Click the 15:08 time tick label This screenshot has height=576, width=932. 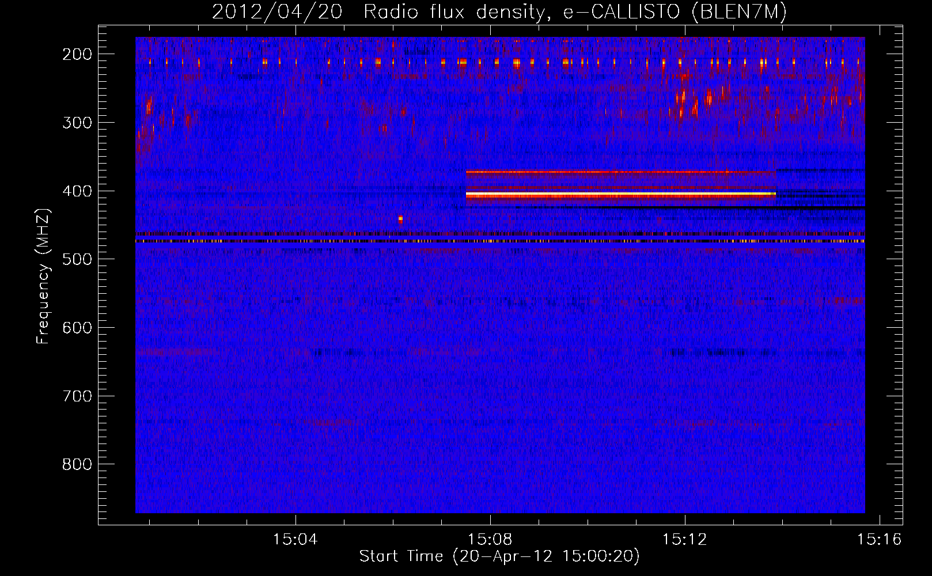click(x=490, y=540)
